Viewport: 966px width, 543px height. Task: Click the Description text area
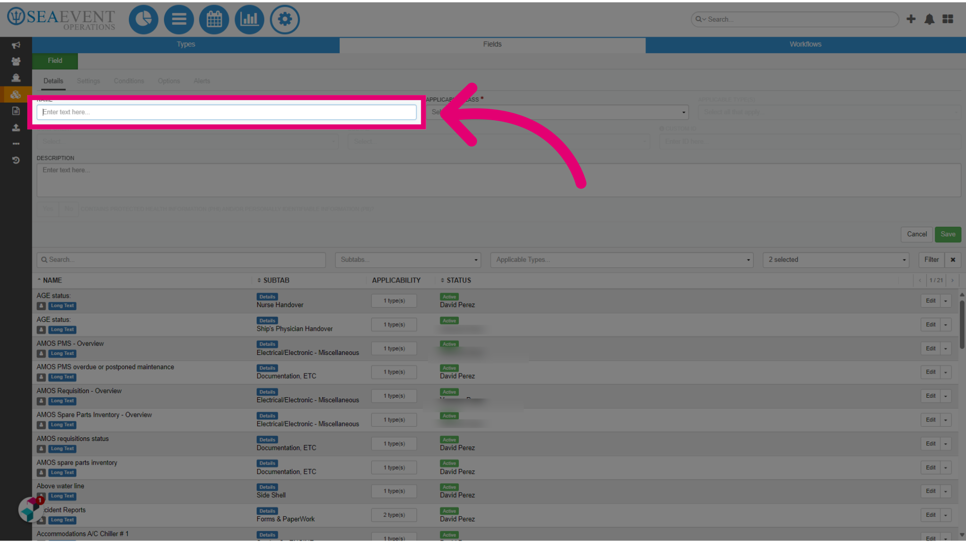pyautogui.click(x=499, y=180)
